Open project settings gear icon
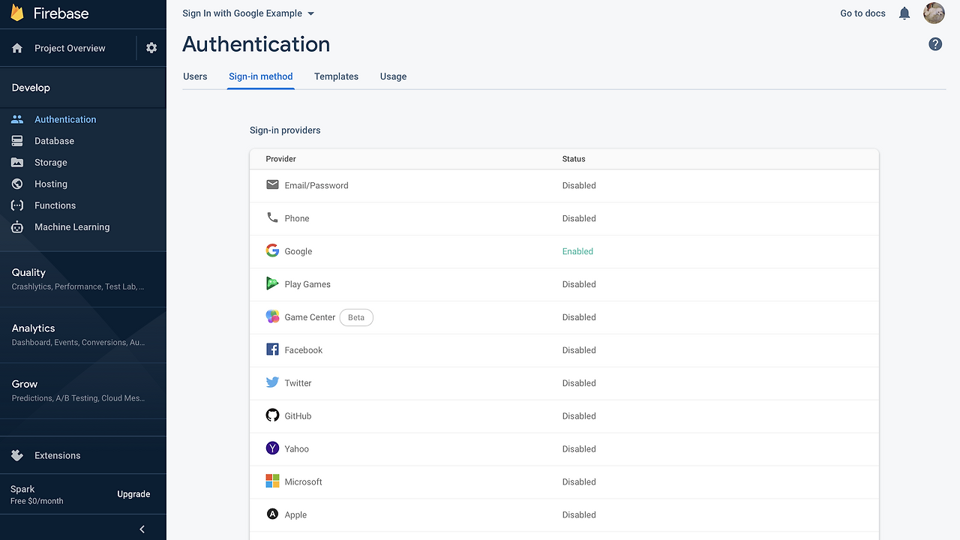The height and width of the screenshot is (540, 960). coord(151,48)
